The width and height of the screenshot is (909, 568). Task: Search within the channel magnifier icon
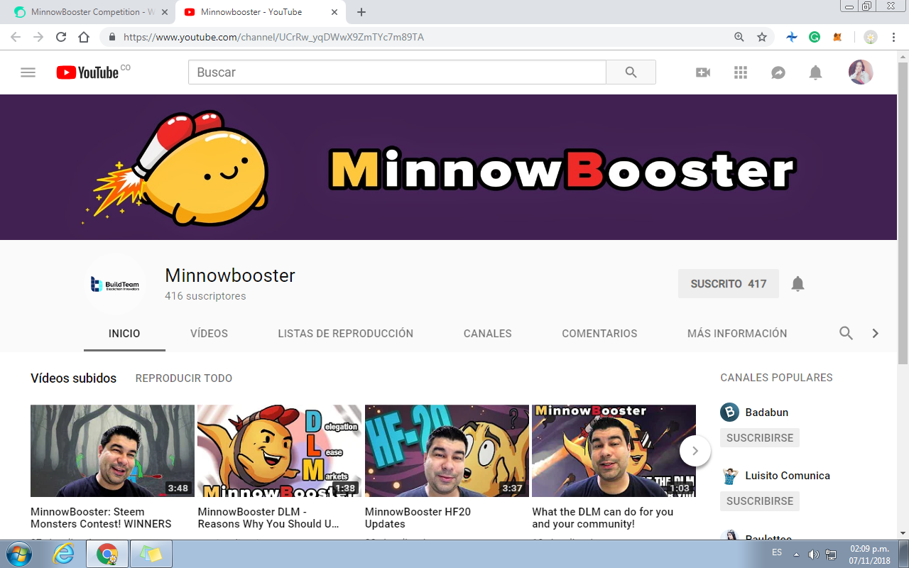coord(846,333)
